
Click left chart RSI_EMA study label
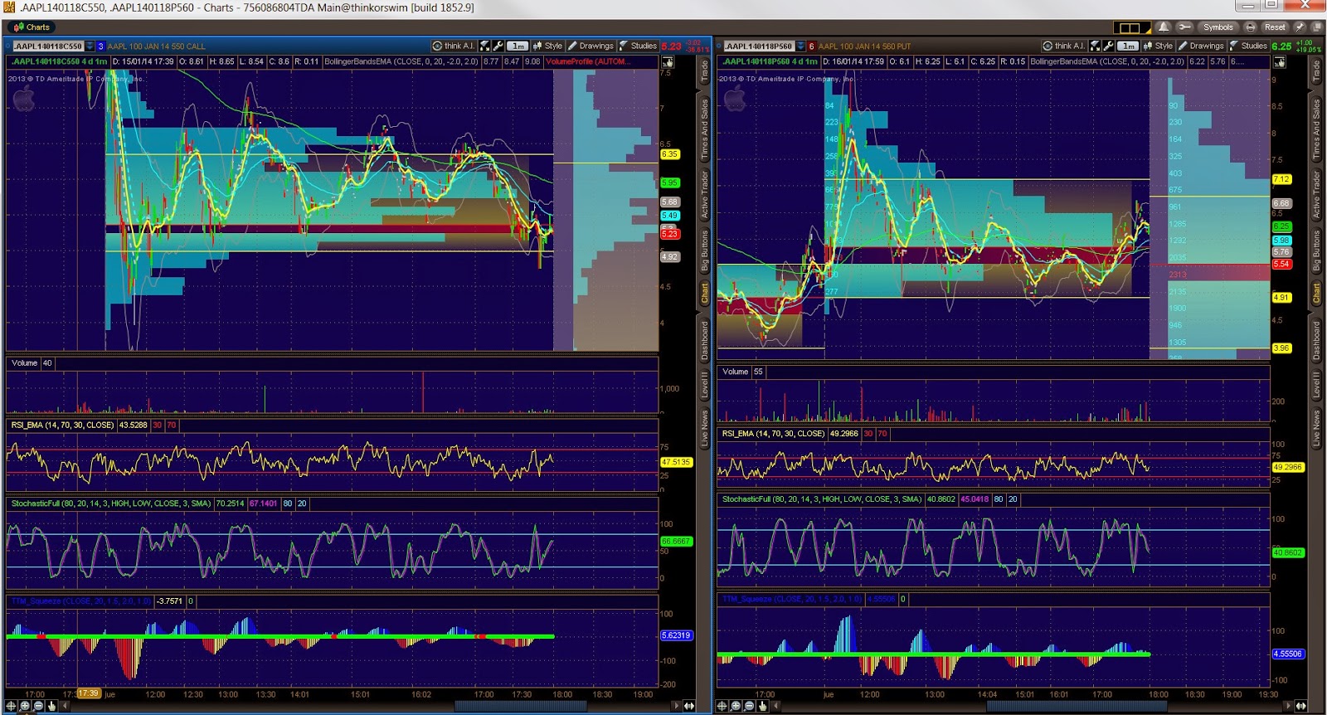tap(62, 425)
